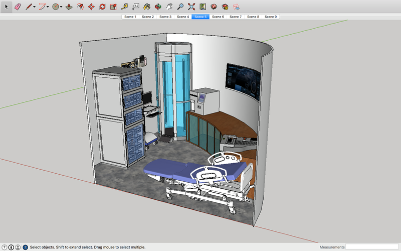Click the Zoom magnifier tool

180,7
